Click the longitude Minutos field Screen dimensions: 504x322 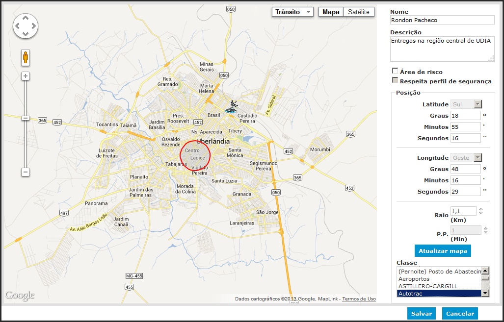465,180
